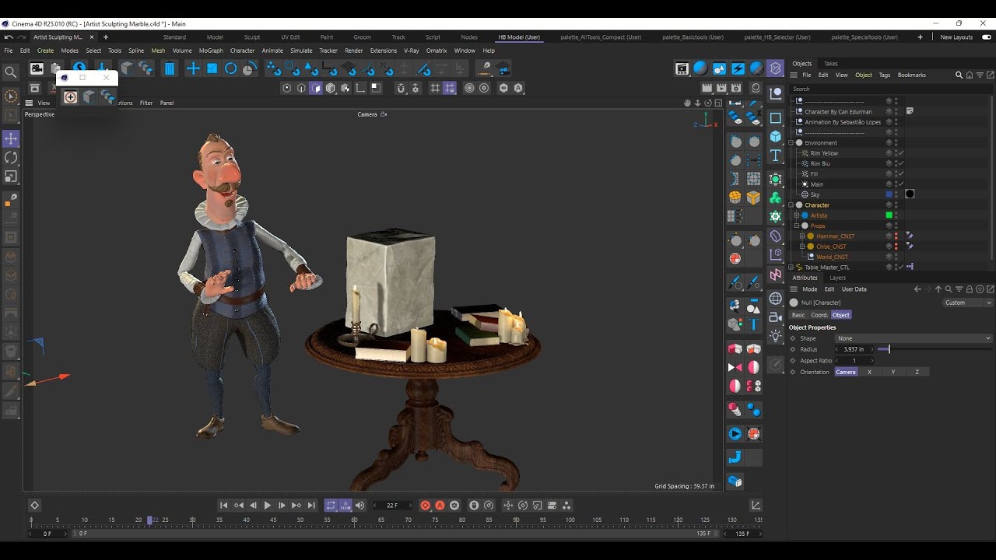Open the Timeline graph icon
Screen dimensions: 996x560
click(756, 506)
